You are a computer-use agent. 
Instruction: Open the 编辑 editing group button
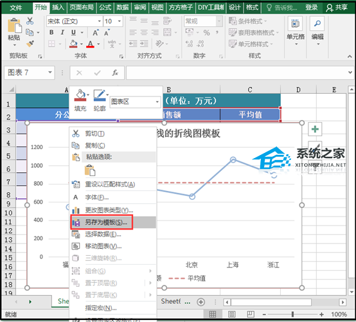(317, 31)
